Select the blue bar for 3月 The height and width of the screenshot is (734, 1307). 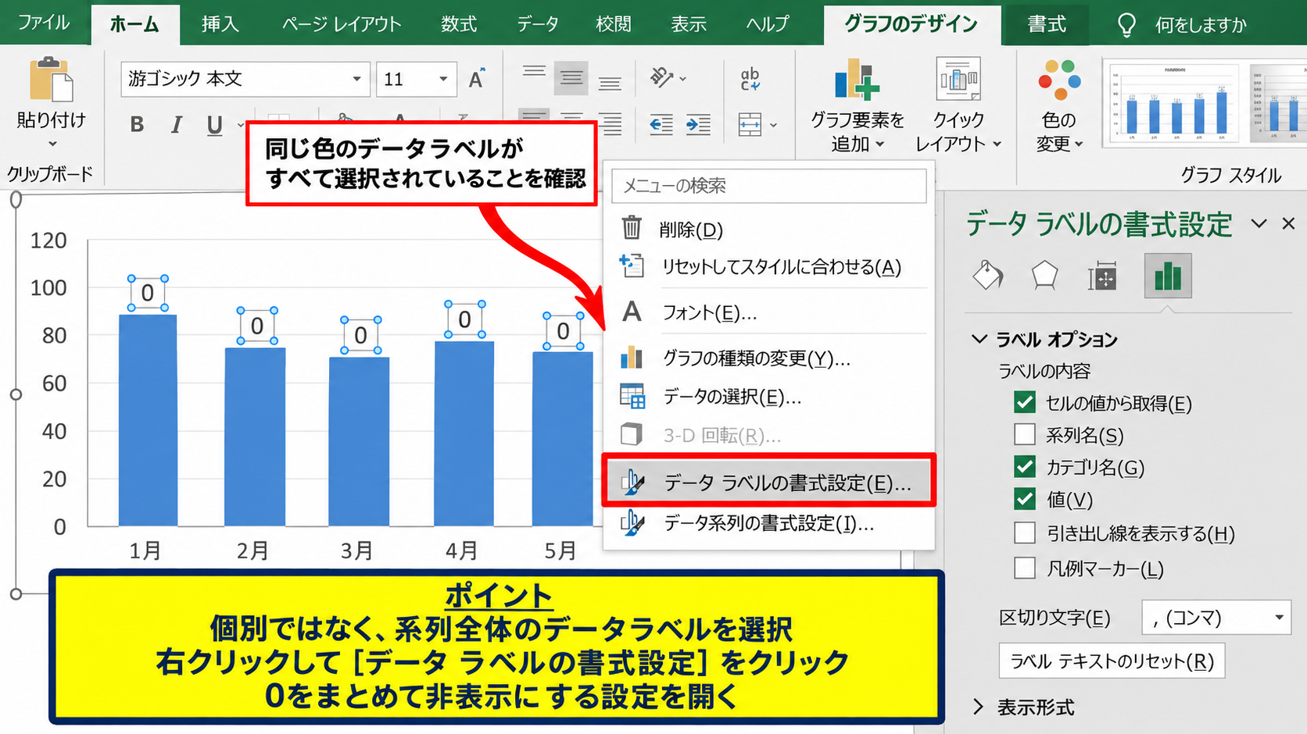pos(359,441)
